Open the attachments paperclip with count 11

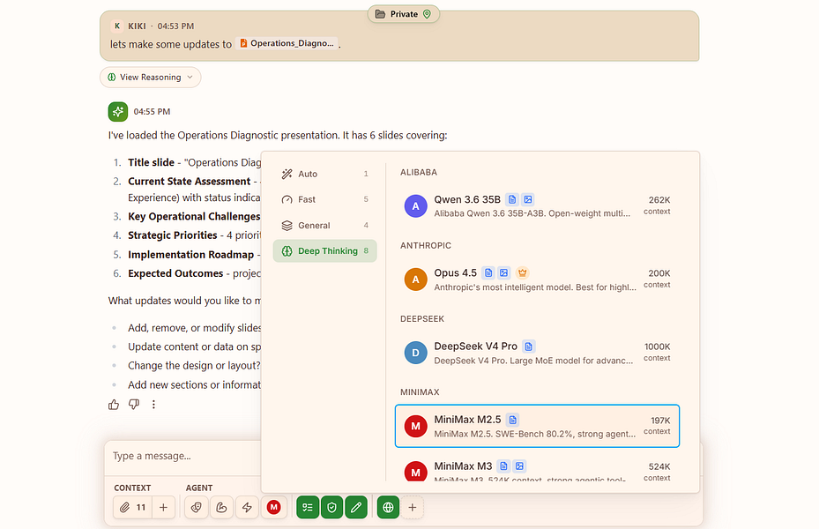coord(132,507)
